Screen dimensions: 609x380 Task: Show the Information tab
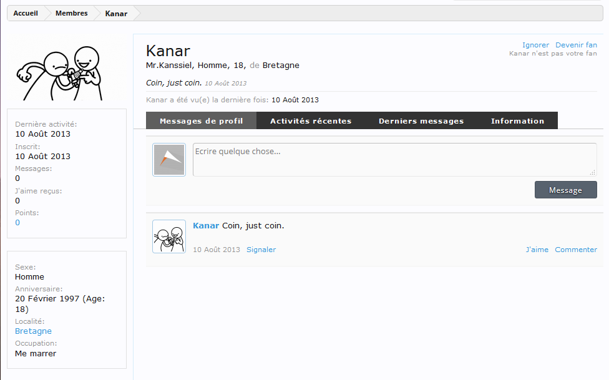(x=517, y=121)
